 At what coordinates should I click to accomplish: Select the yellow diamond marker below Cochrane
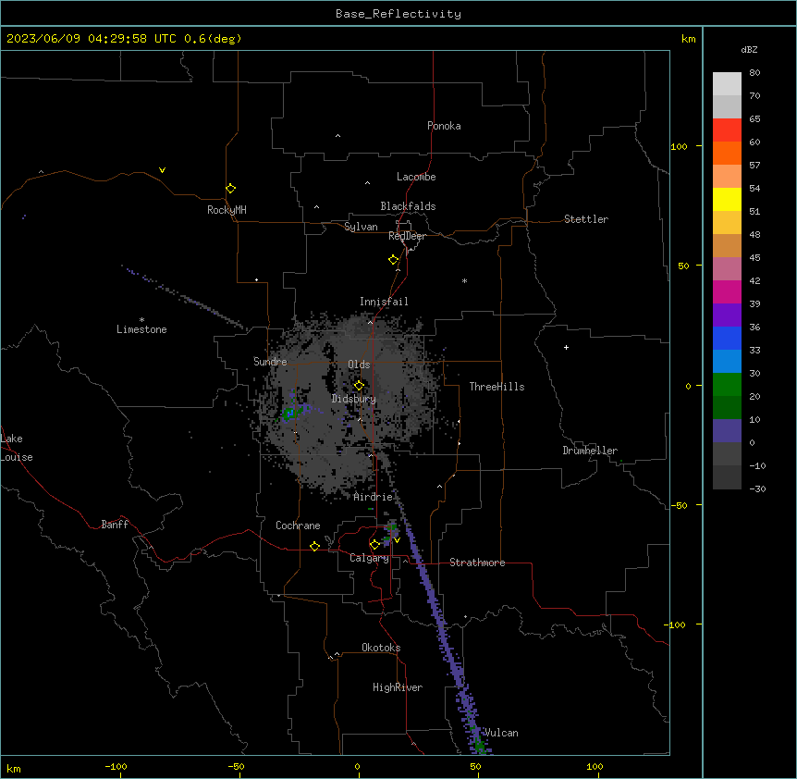coord(314,546)
